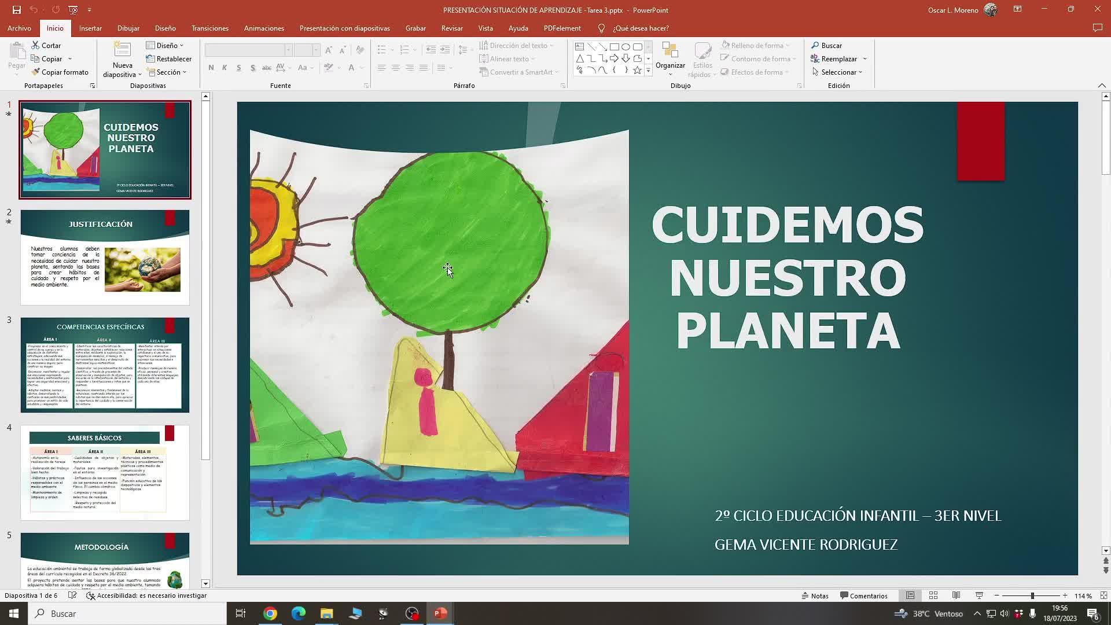Toggle Normal view button in status bar
1111x625 pixels.
[910, 595]
